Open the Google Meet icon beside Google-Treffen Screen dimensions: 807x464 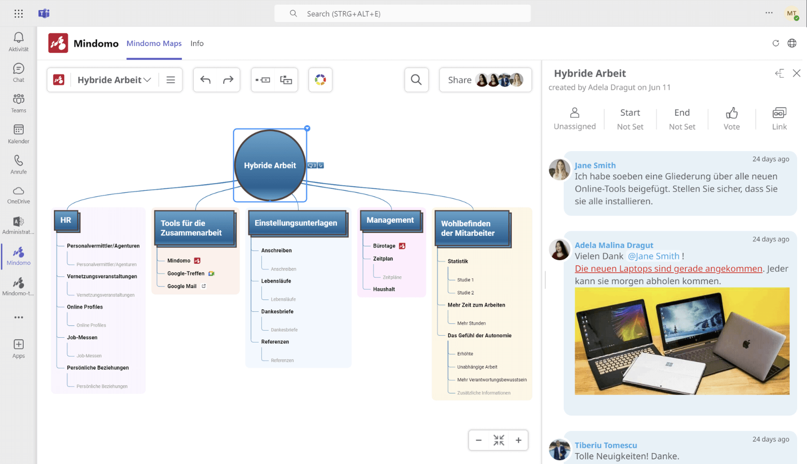[211, 273]
